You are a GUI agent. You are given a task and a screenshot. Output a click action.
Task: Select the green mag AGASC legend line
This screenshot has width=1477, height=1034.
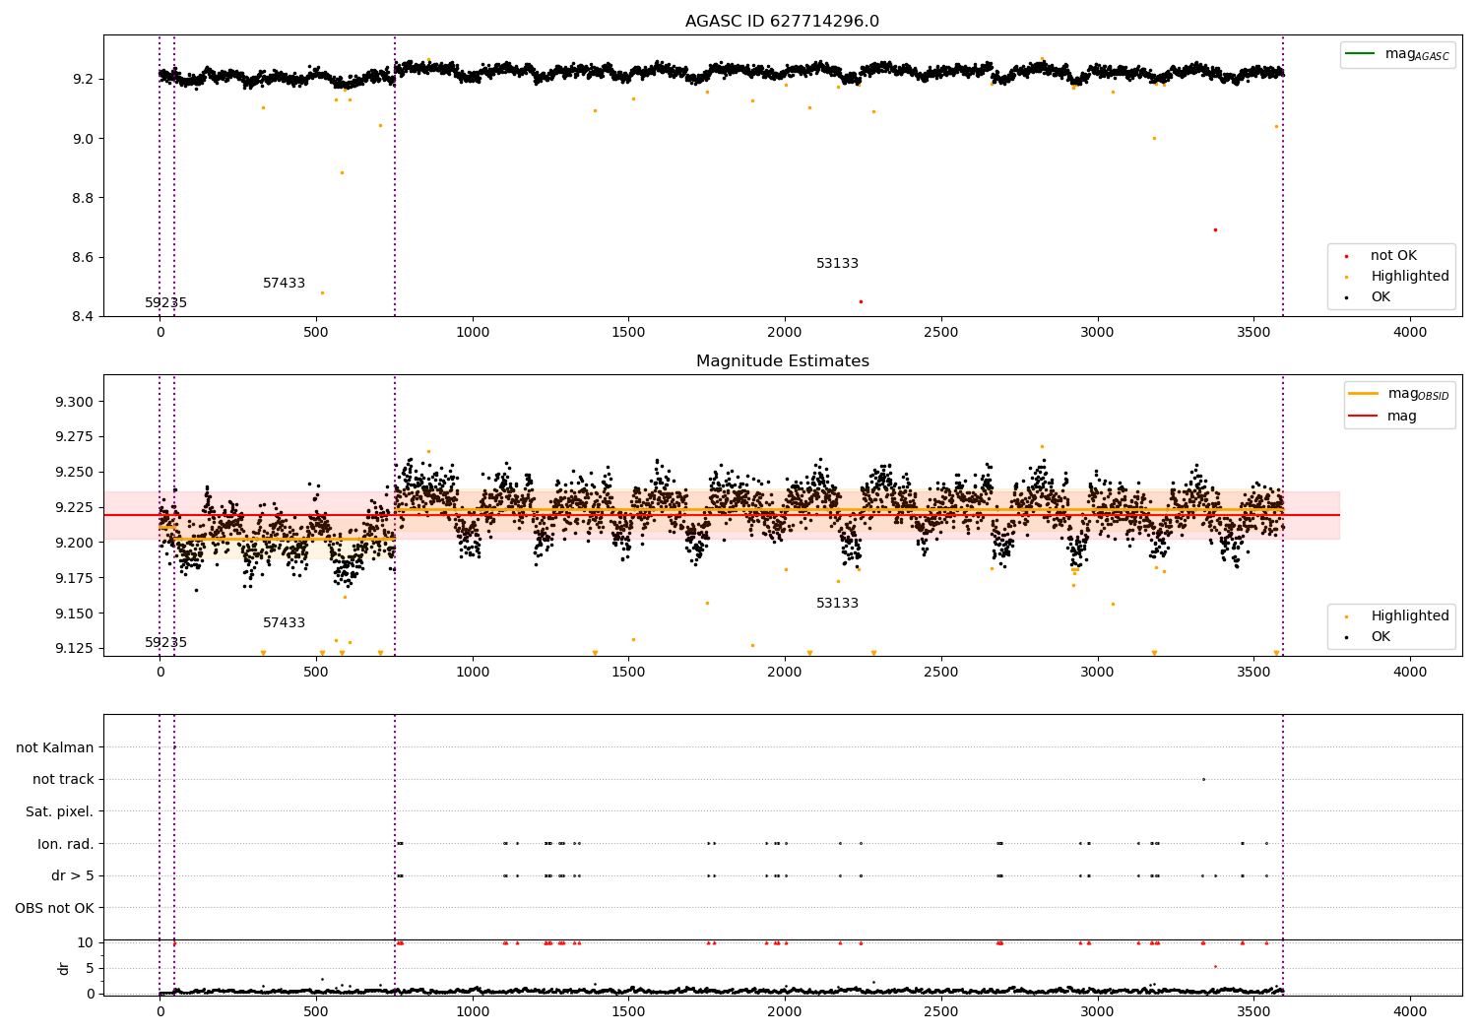pyautogui.click(x=1361, y=54)
